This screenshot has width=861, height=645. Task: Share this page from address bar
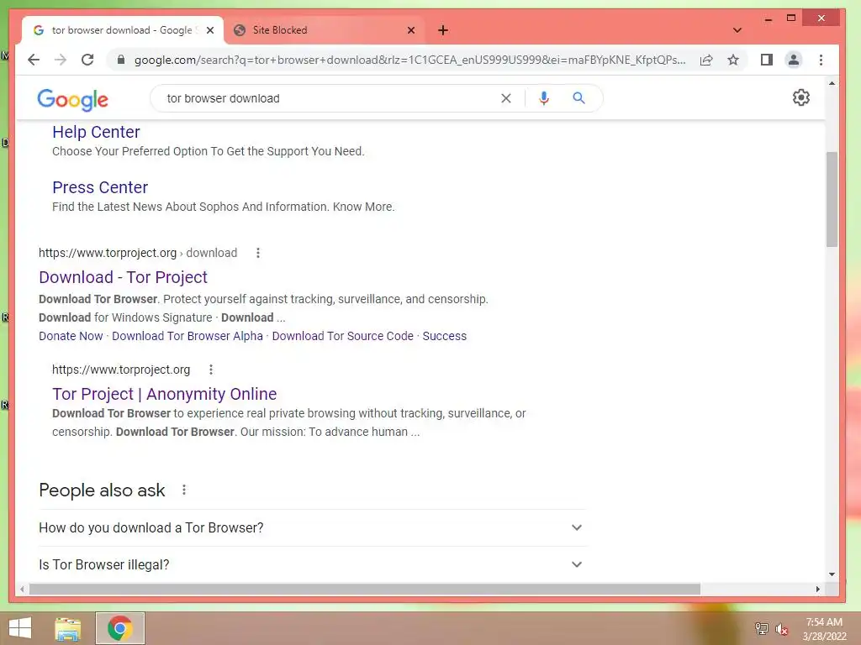coord(706,60)
